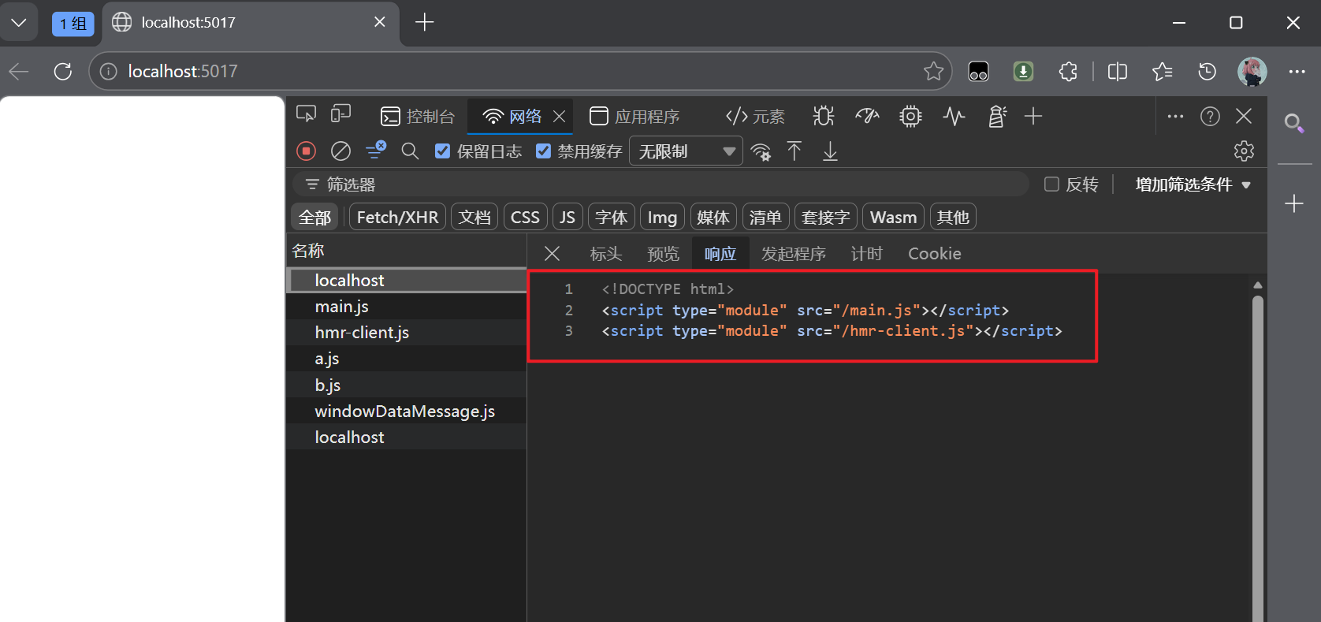Expand the tab actions chevron menu

[19, 23]
